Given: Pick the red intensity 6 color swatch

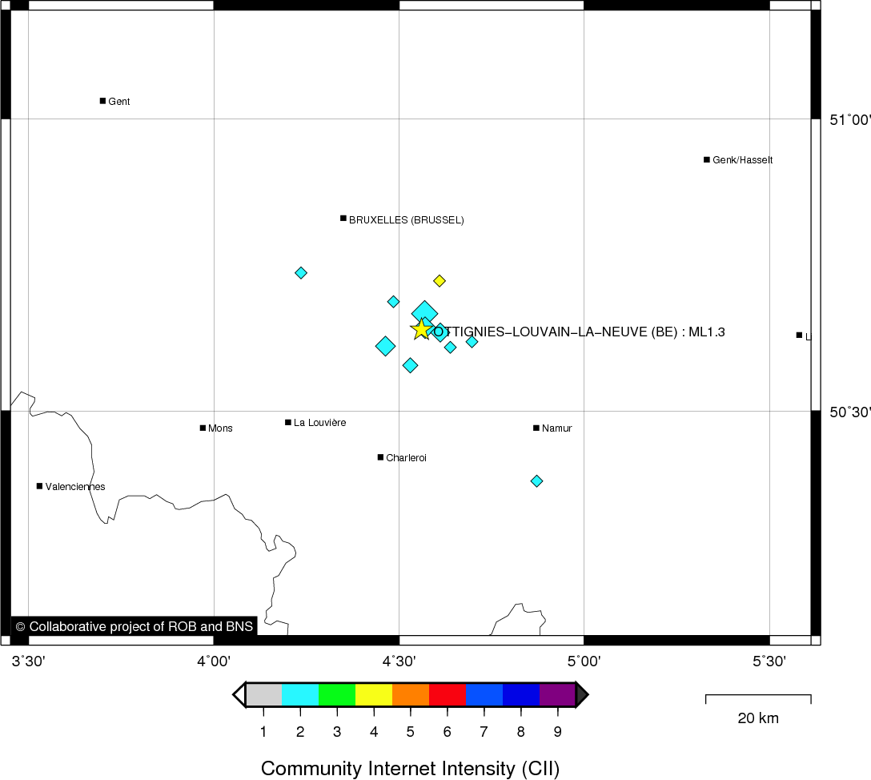Looking at the screenshot, I should (448, 695).
